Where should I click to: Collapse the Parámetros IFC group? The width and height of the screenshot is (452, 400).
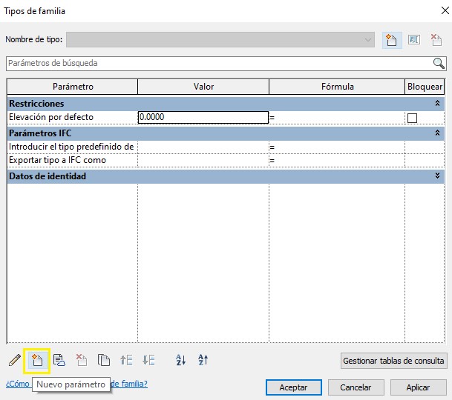[x=437, y=133]
